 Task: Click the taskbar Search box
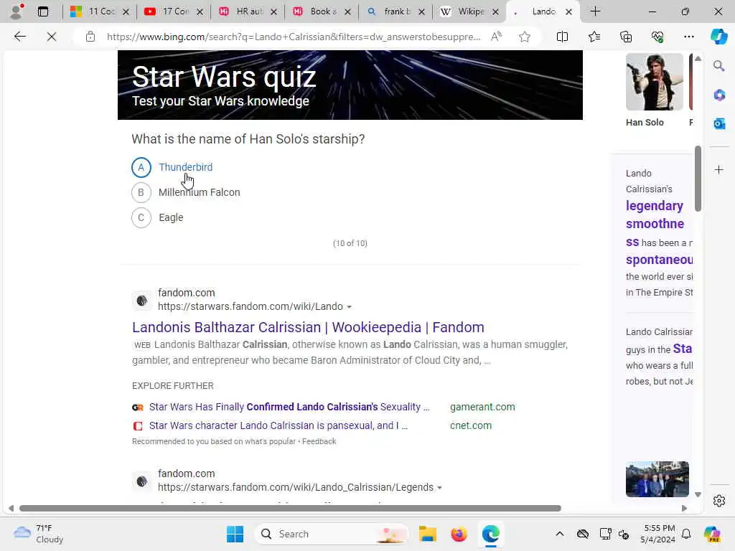[x=332, y=534]
